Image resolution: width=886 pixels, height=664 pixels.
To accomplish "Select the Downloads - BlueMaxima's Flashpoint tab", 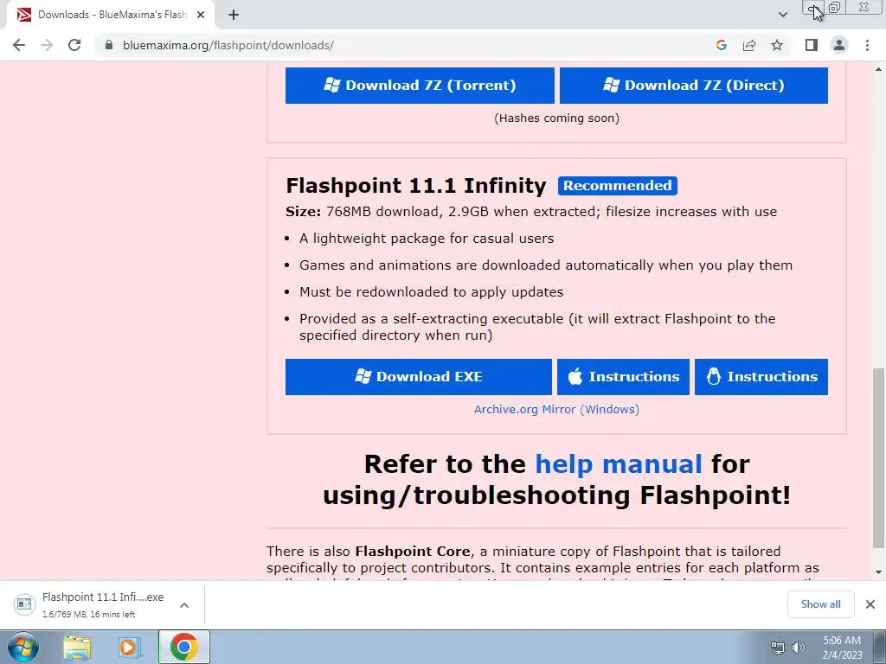I will (x=110, y=15).
